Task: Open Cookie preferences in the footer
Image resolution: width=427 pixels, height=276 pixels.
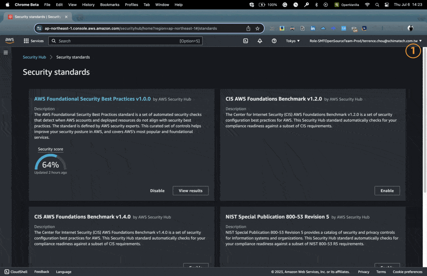Action: click(408, 272)
